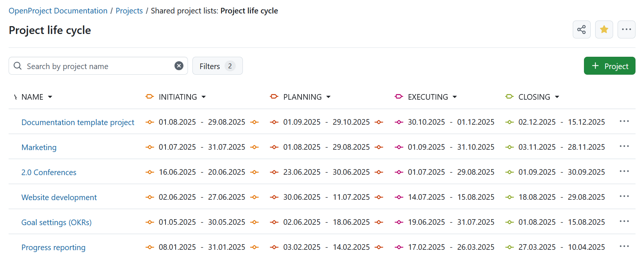The width and height of the screenshot is (640, 258).
Task: Click the green add Project button
Action: pos(609,66)
